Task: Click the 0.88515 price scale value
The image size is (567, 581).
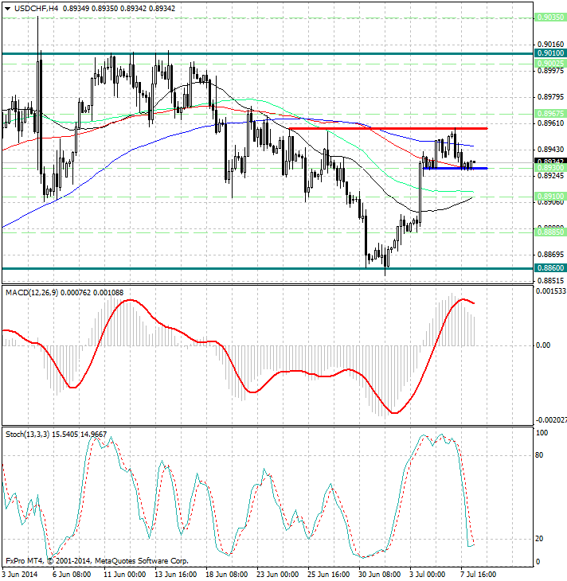Action: click(x=551, y=280)
